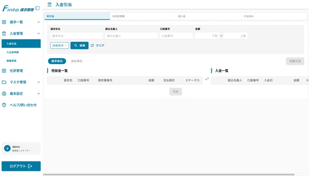The height and width of the screenshot is (176, 309).
Task: Click the 入金管理 bank icon in sidebar
Action: coord(4,34)
